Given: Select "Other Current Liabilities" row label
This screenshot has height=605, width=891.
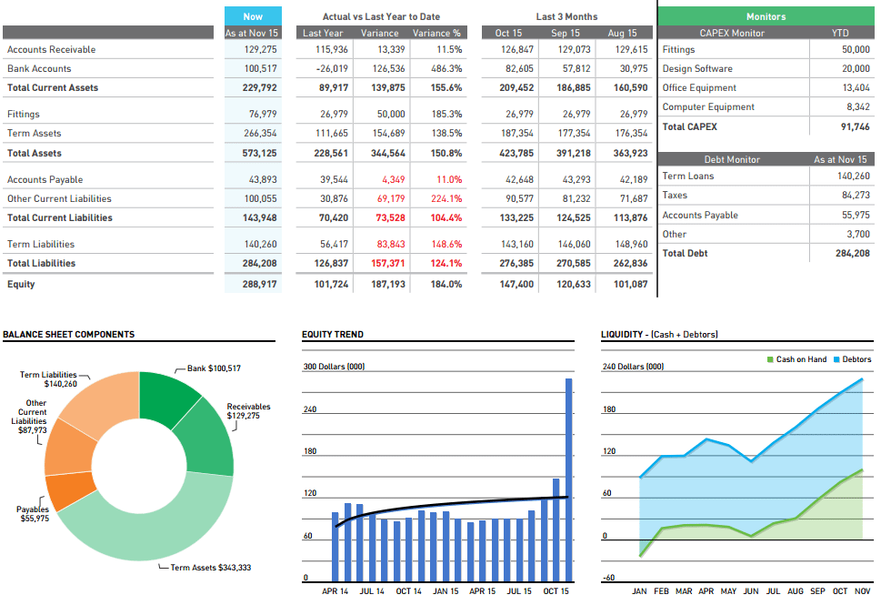Looking at the screenshot, I should pyautogui.click(x=59, y=198).
